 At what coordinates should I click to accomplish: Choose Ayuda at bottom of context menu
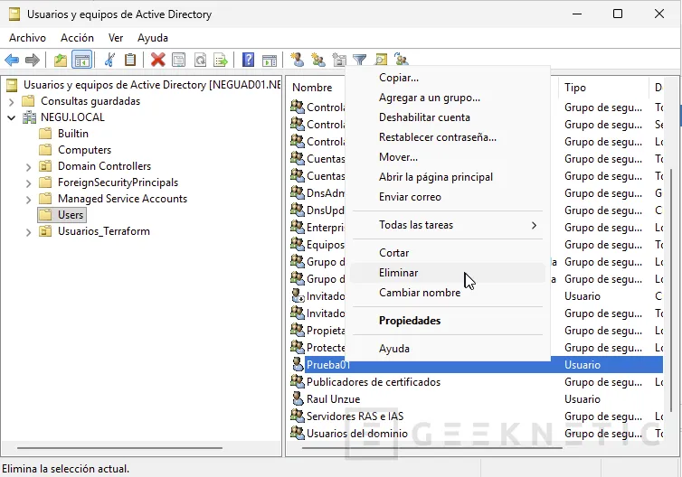pos(448,349)
